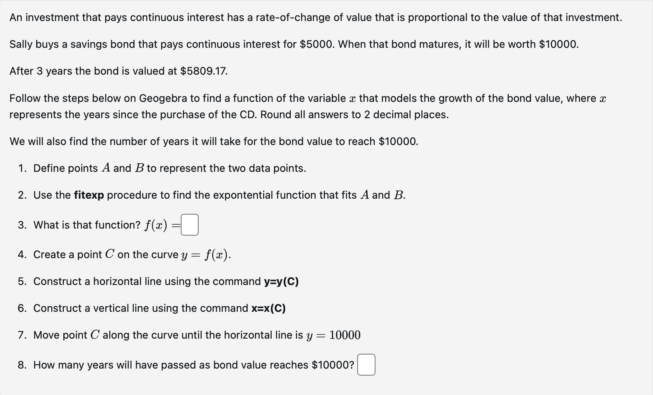Click the bold y=y(C) command text

(x=281, y=281)
